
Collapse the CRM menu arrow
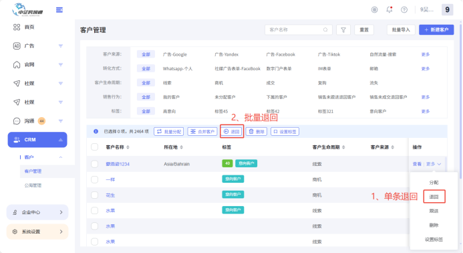tap(61, 140)
